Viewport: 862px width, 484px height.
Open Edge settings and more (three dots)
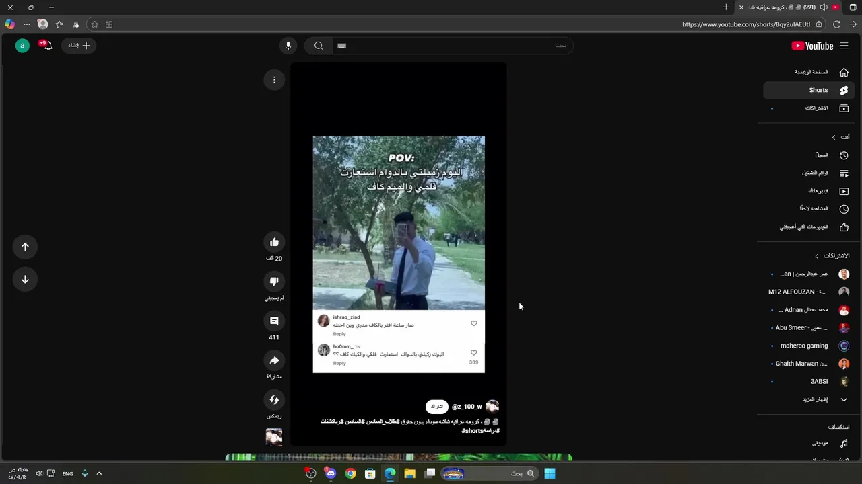[x=27, y=24]
